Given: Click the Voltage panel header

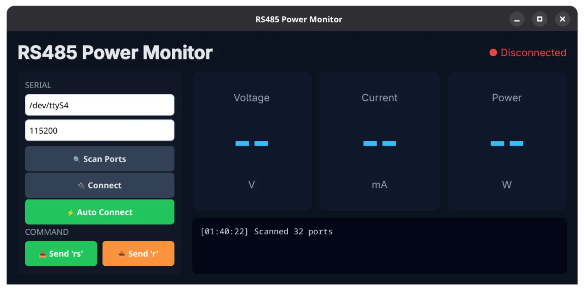Looking at the screenshot, I should click(252, 98).
